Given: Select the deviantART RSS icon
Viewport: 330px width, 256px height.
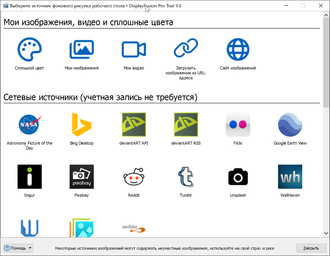Looking at the screenshot, I should 186,125.
